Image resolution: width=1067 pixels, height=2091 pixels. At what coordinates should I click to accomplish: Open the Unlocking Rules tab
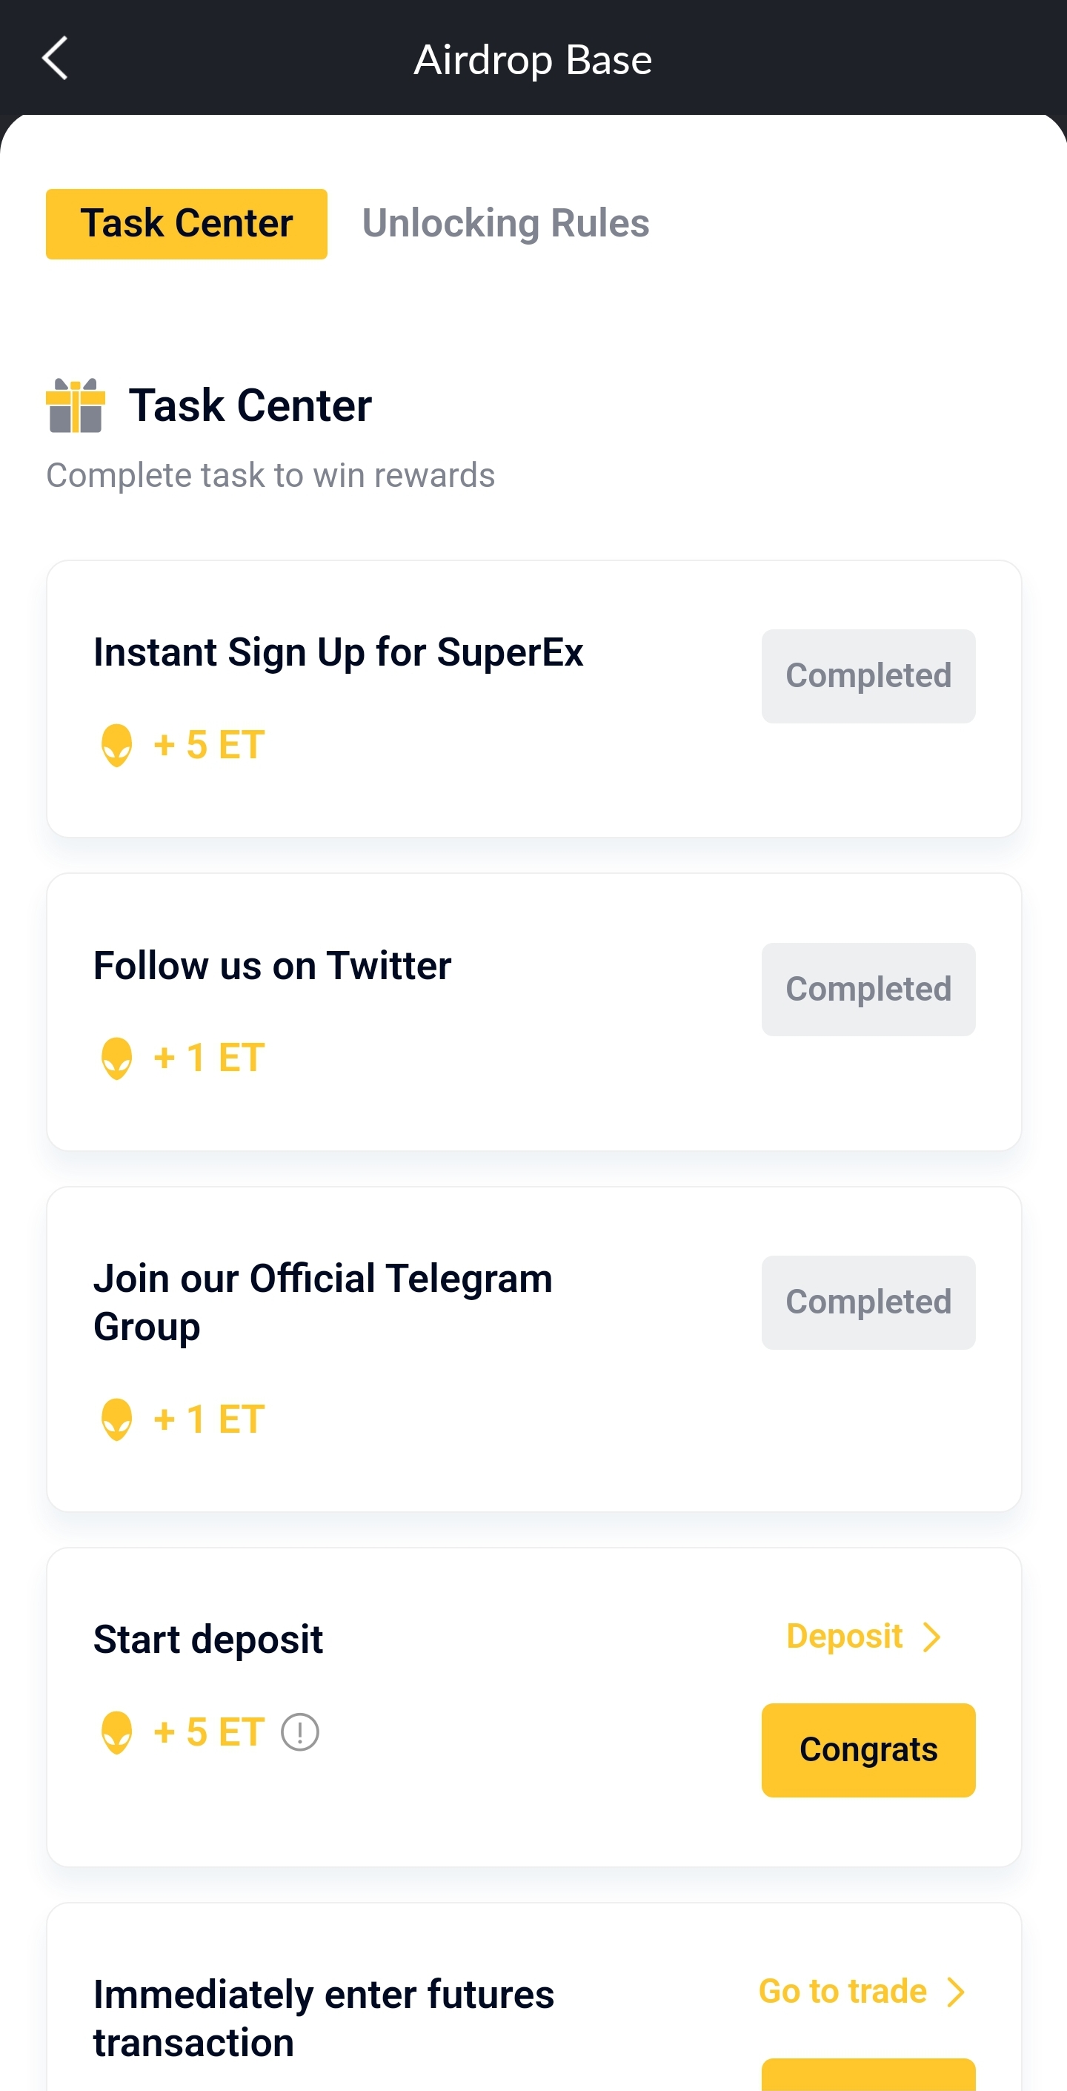505,224
